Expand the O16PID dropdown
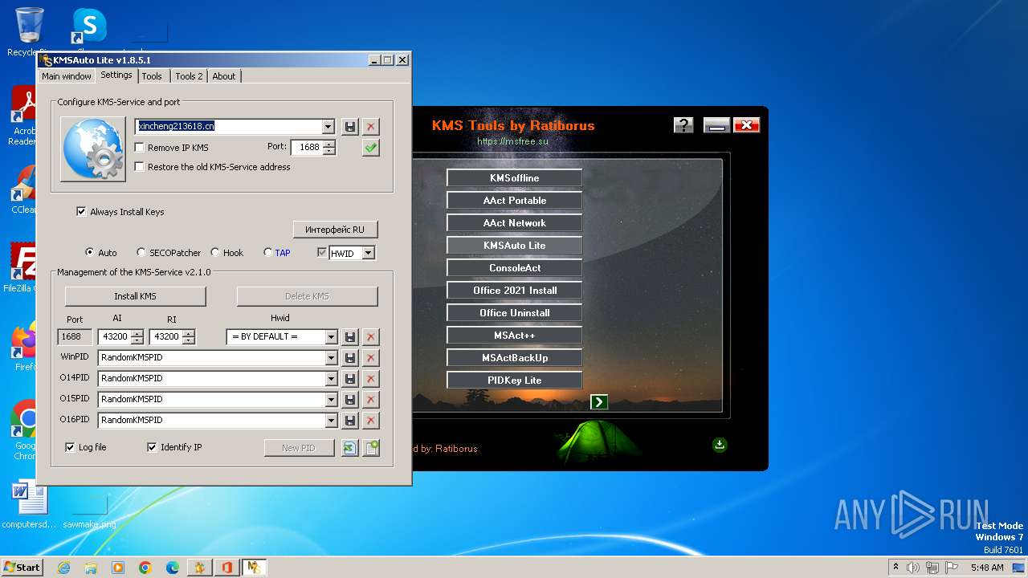 pyautogui.click(x=331, y=421)
